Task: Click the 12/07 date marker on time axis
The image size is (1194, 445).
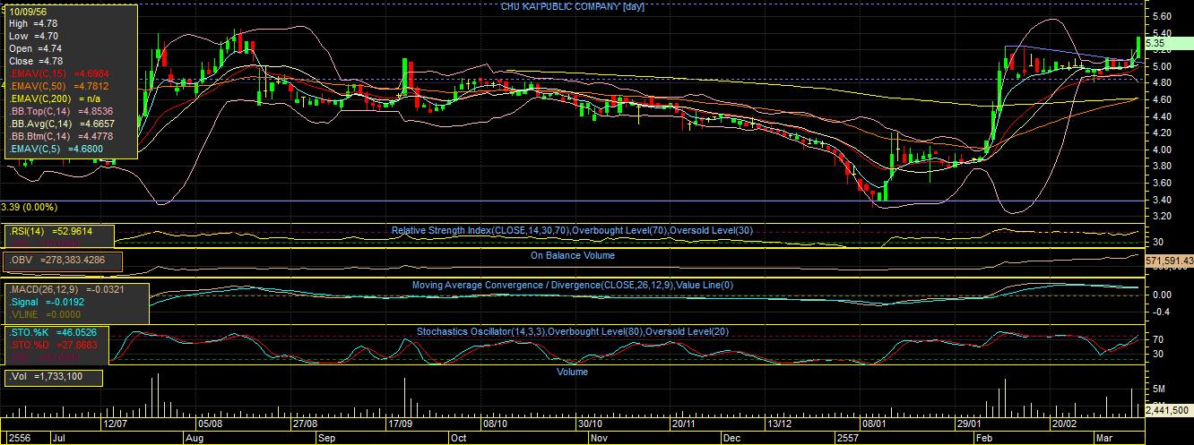Action: pyautogui.click(x=116, y=424)
